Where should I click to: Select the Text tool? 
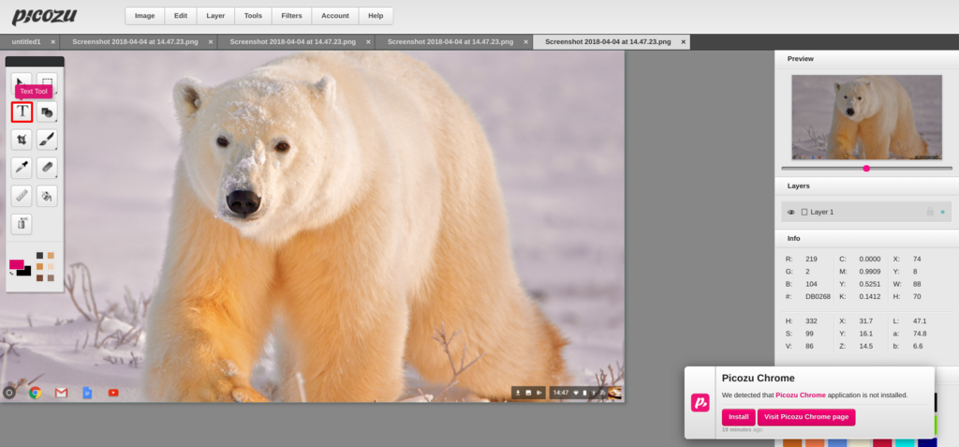coord(22,112)
